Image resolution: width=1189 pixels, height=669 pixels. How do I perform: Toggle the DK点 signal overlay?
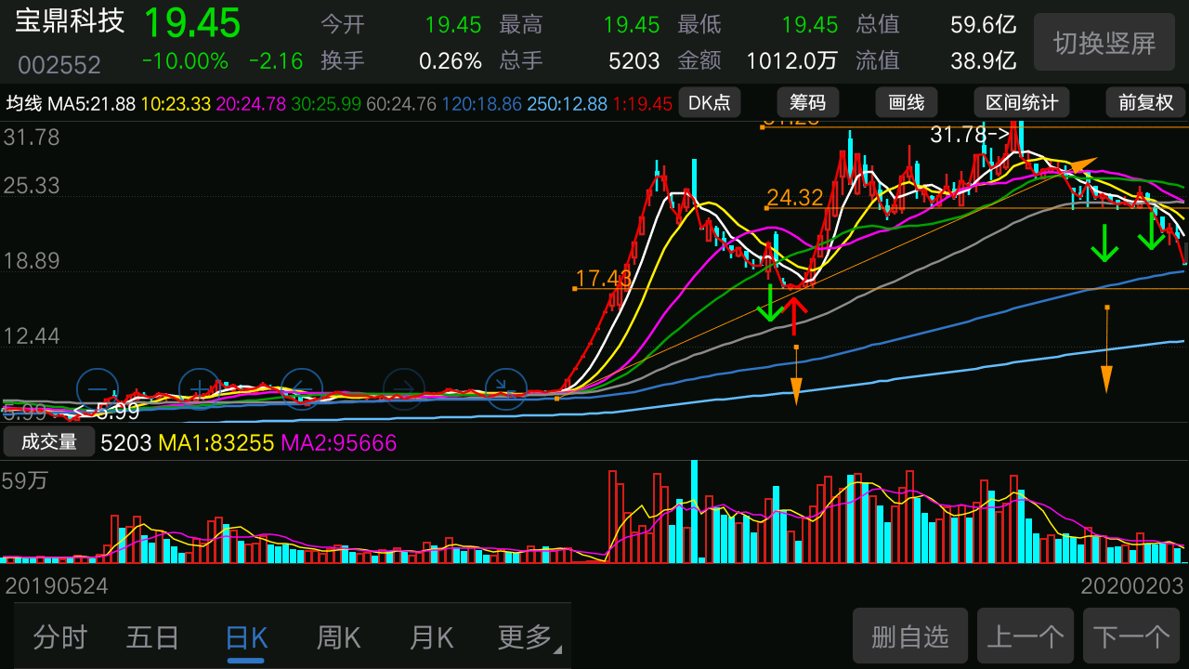point(710,102)
